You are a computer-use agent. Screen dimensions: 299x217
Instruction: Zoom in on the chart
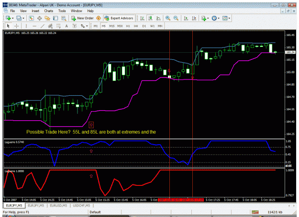(168, 18)
